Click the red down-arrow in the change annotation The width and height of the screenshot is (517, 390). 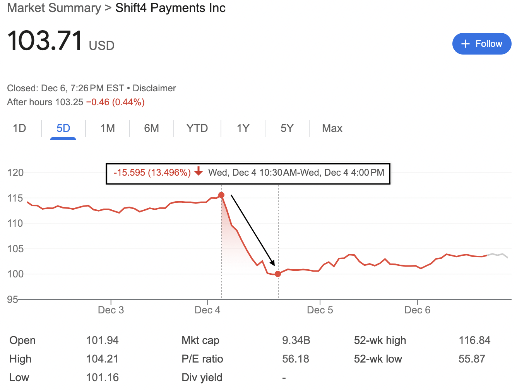[198, 172]
